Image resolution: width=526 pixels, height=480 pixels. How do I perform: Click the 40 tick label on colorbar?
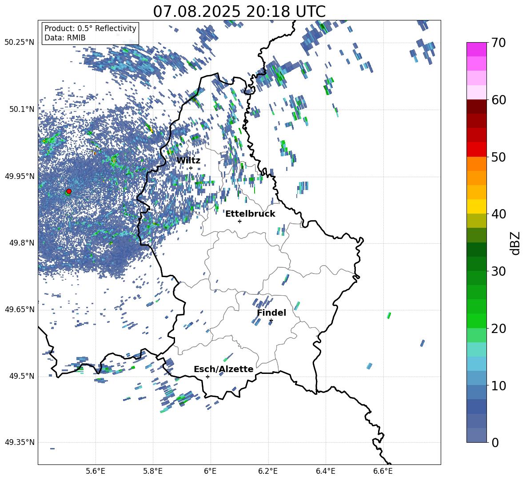[x=498, y=214]
